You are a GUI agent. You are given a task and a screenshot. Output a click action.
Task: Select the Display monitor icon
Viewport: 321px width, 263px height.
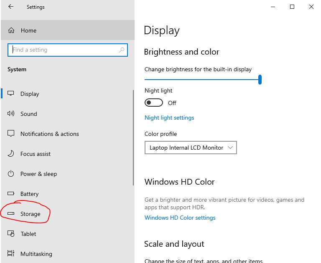pyautogui.click(x=10, y=93)
